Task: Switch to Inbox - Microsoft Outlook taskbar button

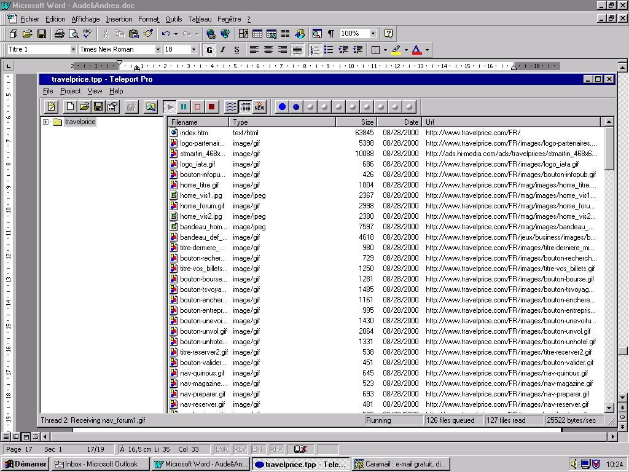Action: [101, 464]
